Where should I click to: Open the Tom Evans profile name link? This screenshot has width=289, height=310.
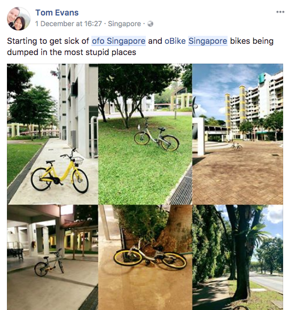[x=57, y=13]
